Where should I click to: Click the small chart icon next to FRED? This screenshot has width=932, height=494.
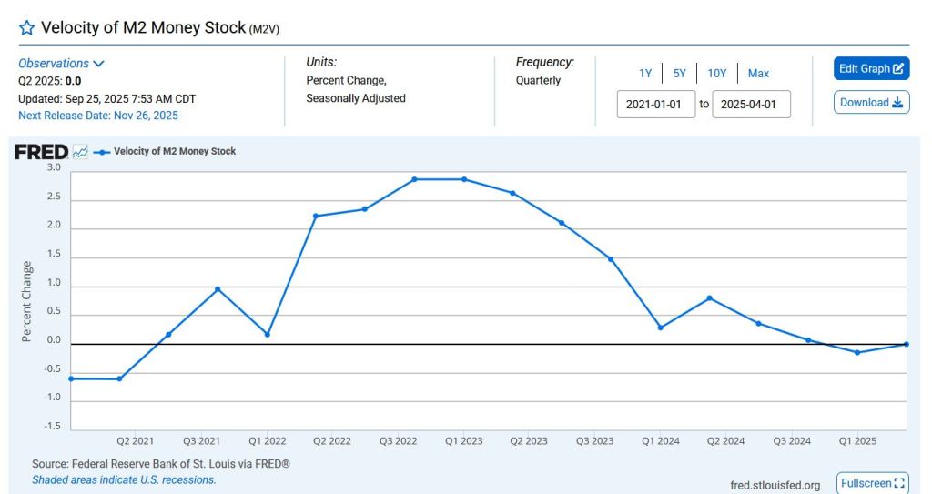click(x=80, y=152)
